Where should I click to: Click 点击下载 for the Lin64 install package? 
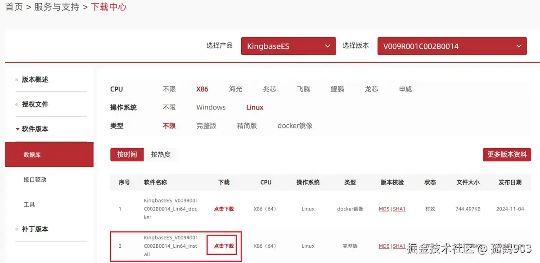(x=223, y=246)
